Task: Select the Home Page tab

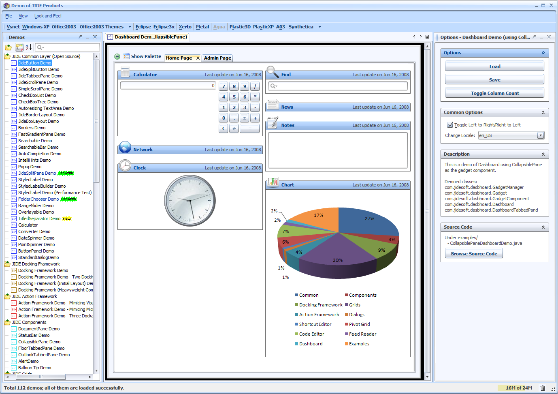Action: (x=179, y=58)
